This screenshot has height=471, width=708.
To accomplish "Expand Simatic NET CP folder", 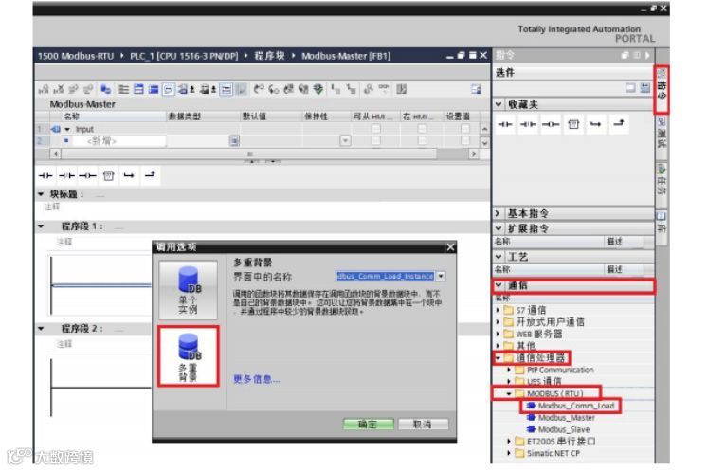I will pyautogui.click(x=509, y=453).
